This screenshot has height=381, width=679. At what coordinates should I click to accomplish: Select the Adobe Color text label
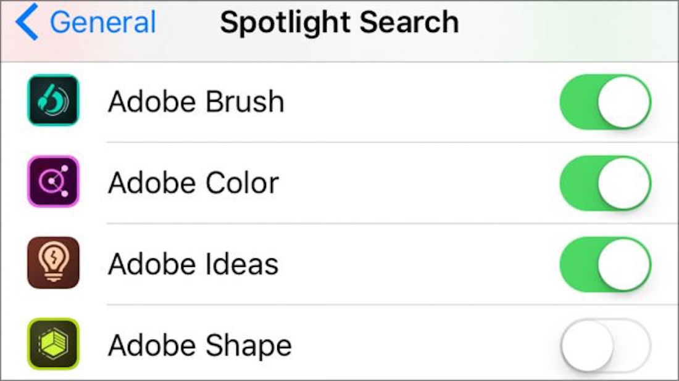click(193, 182)
